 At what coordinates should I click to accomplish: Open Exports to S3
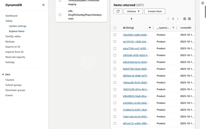click(x=13, y=47)
